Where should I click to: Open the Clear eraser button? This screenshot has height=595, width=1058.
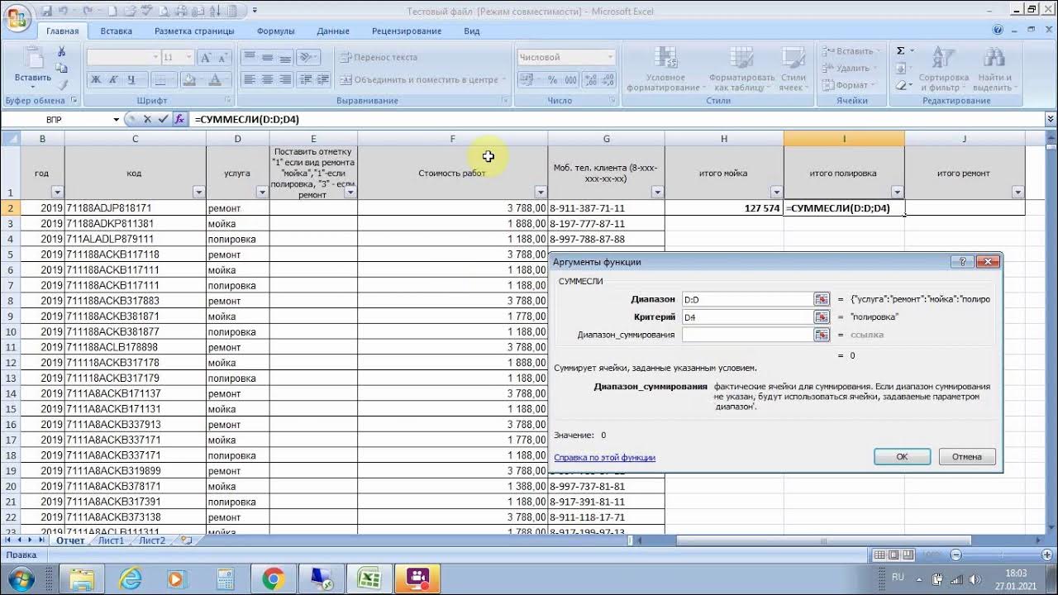(x=901, y=84)
